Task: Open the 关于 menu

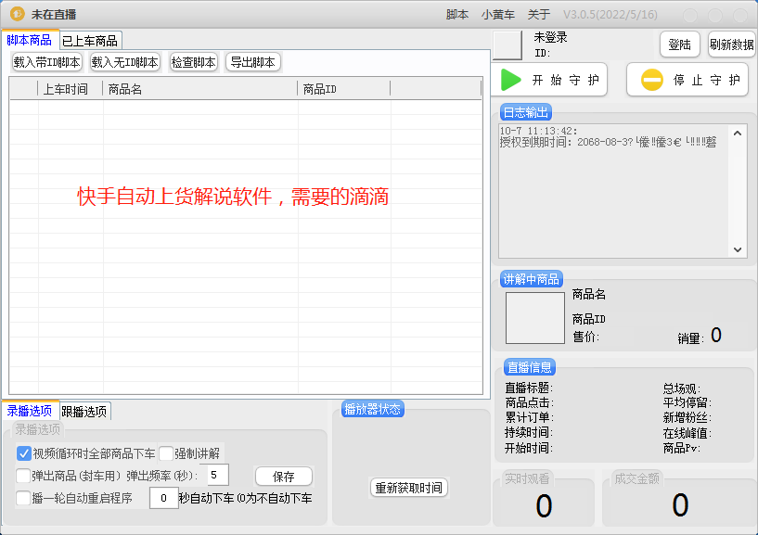Action: point(538,15)
